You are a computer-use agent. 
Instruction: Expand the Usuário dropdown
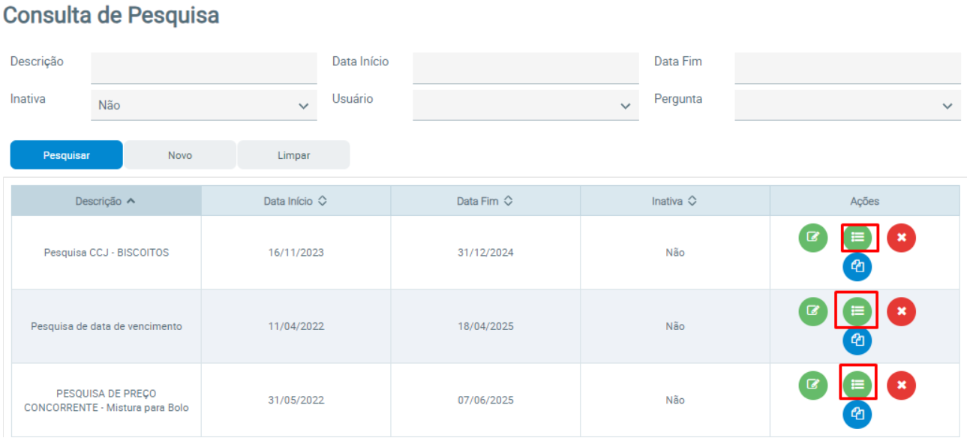pos(525,106)
